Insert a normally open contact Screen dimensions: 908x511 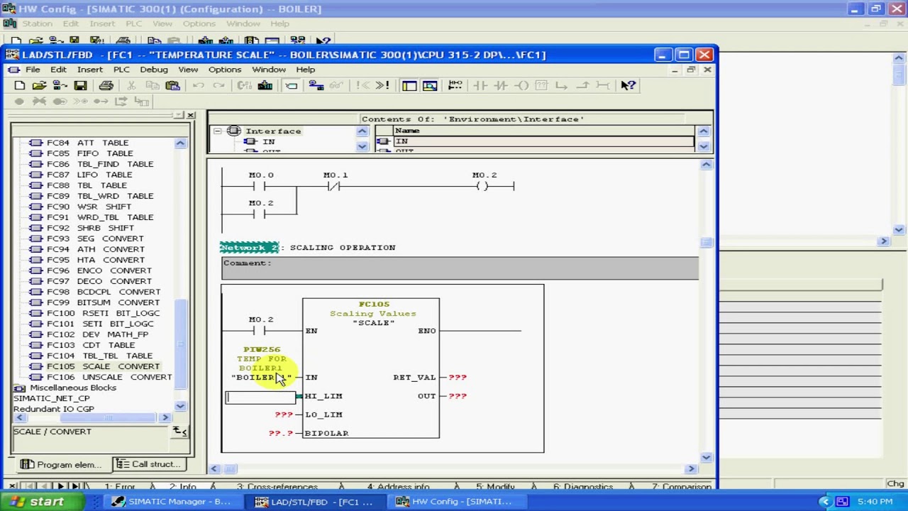480,85
